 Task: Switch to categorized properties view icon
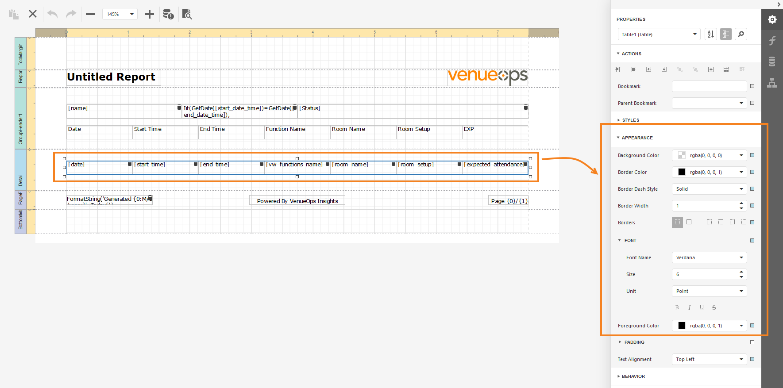(726, 34)
